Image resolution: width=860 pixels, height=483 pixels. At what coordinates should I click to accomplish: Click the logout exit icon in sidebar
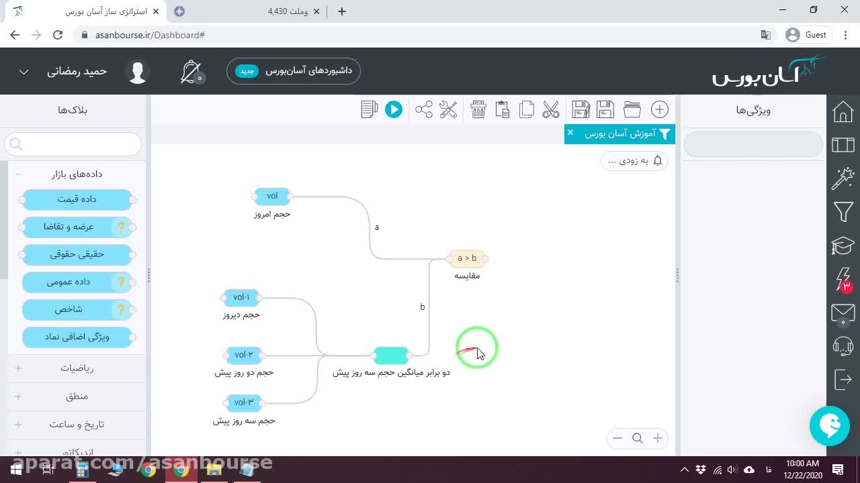[843, 380]
